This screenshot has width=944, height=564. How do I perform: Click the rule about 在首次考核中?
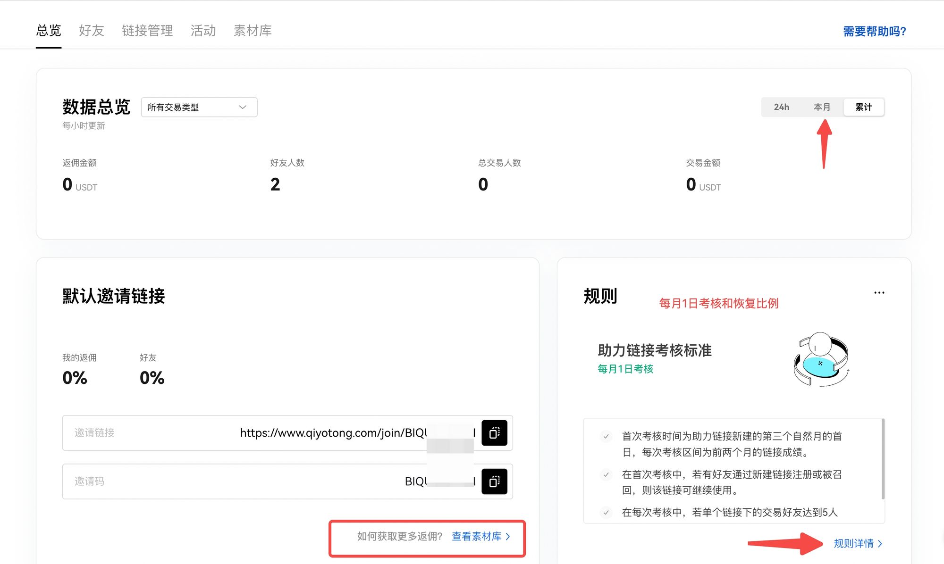(x=732, y=482)
